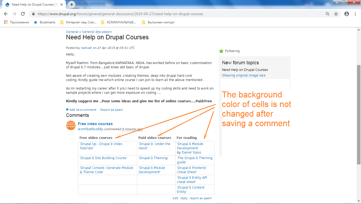Open the Bookmarks star folder
Screen dimensions: 361x204
(x=45, y=22)
